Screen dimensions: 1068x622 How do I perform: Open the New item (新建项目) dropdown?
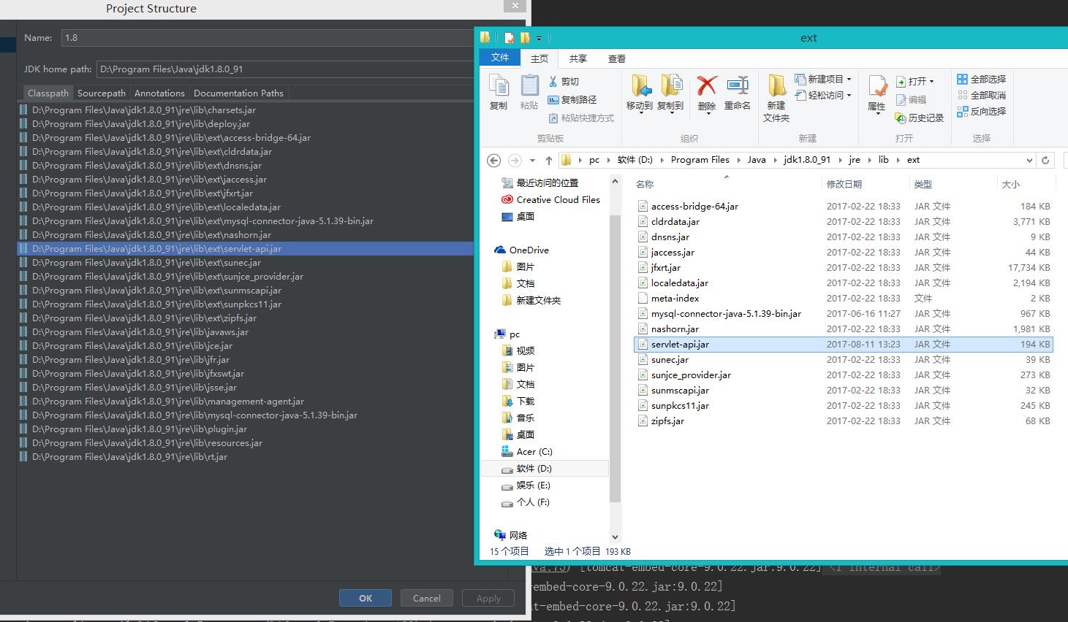[824, 79]
